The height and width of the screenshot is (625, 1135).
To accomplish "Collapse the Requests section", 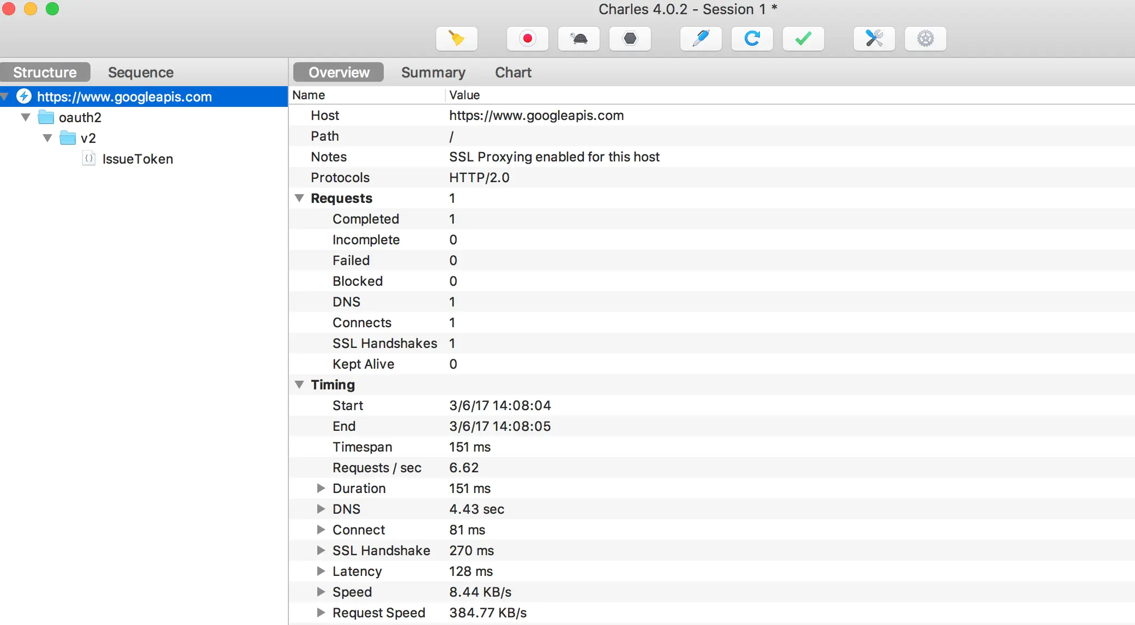I will click(299, 198).
